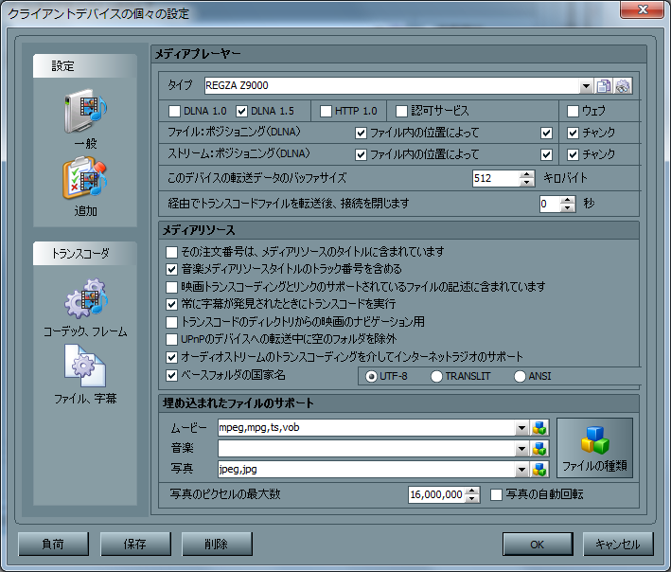Toggle ファイル内の位置によって in the ファイル row
The height and width of the screenshot is (572, 671).
point(361,134)
